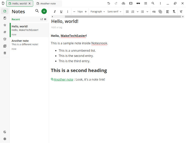The height and width of the screenshot is (143, 186).
Task: Switch notes list view mode icon
Action: (45, 19)
